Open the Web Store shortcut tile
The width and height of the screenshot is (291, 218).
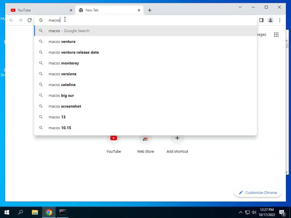[x=145, y=144]
